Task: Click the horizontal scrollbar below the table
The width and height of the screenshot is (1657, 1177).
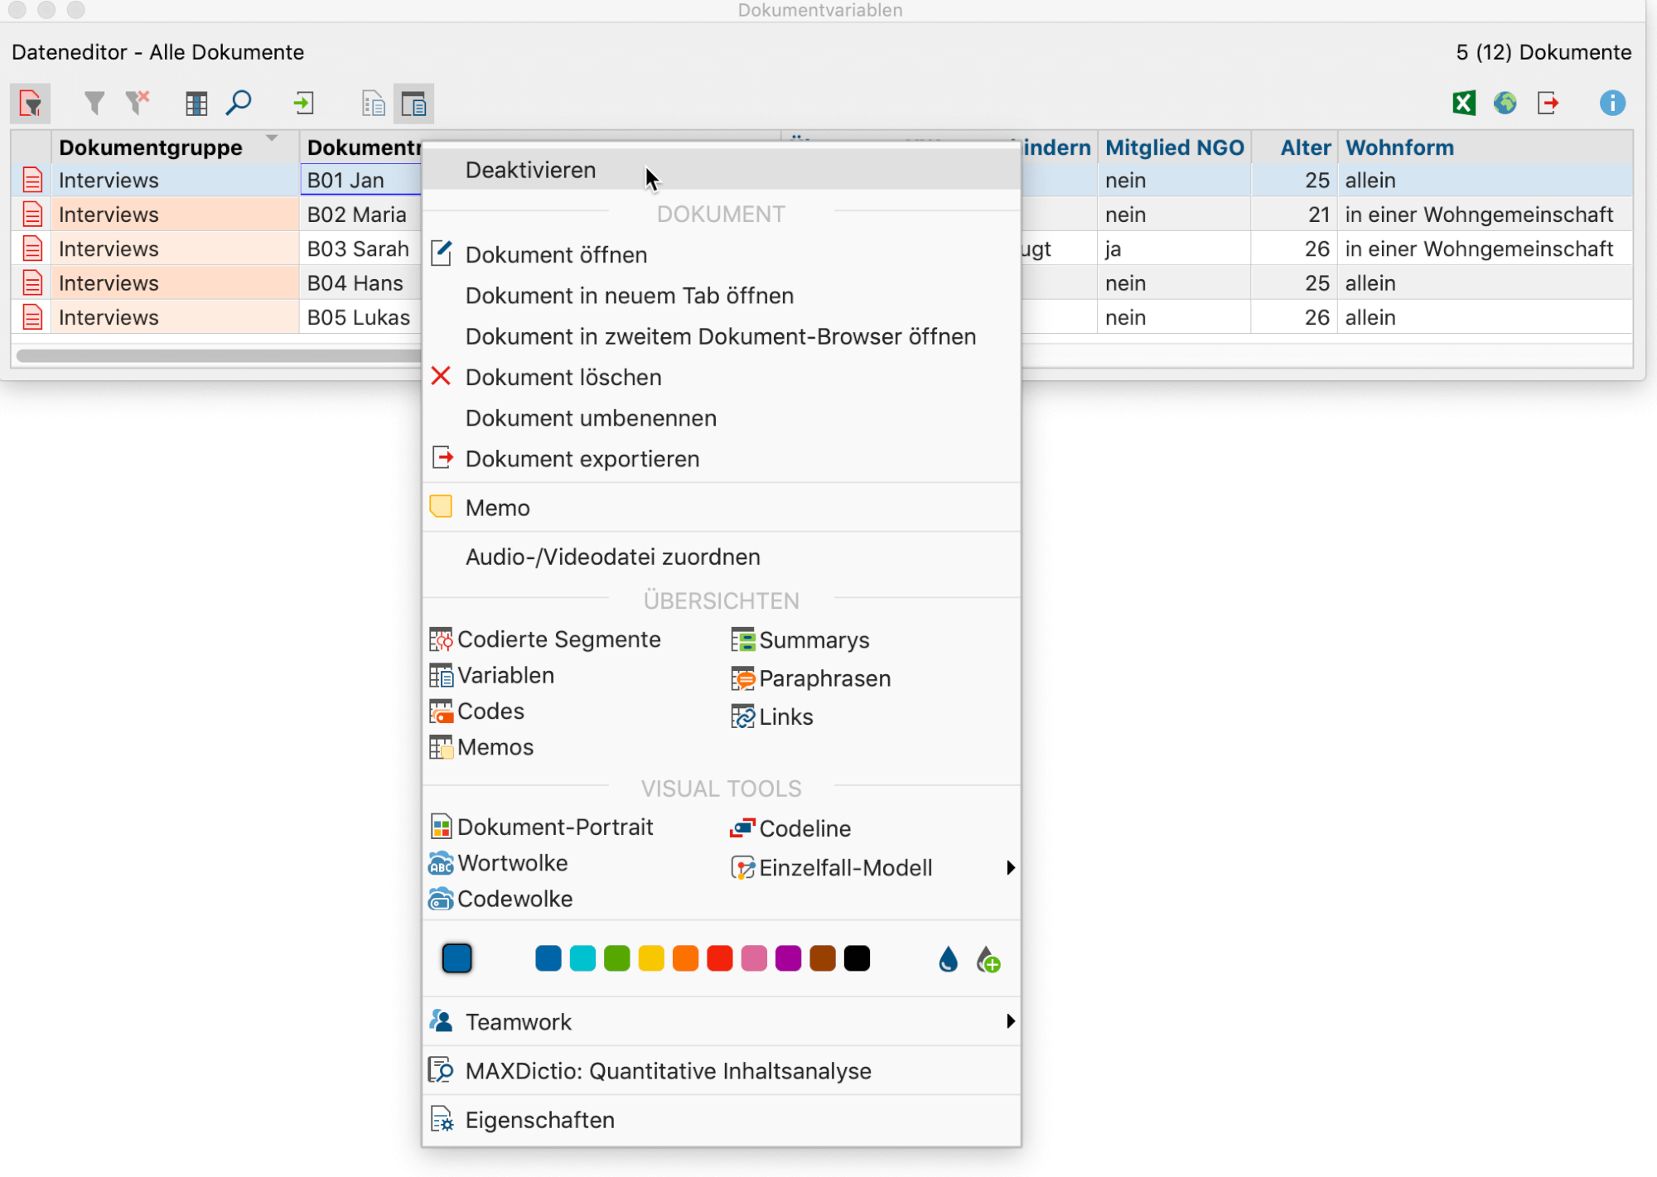Action: [219, 355]
